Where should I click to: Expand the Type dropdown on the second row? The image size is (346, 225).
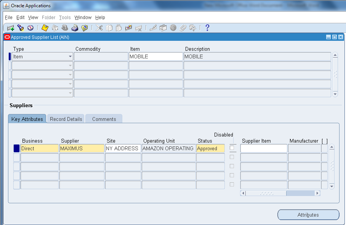(x=70, y=65)
